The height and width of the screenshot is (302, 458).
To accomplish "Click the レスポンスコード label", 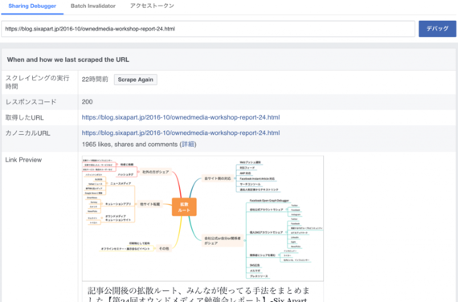I will click(x=31, y=102).
